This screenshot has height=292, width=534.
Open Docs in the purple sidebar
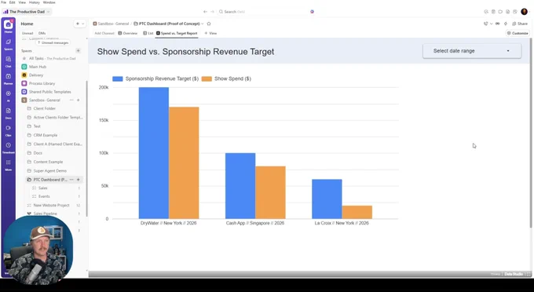[8, 113]
